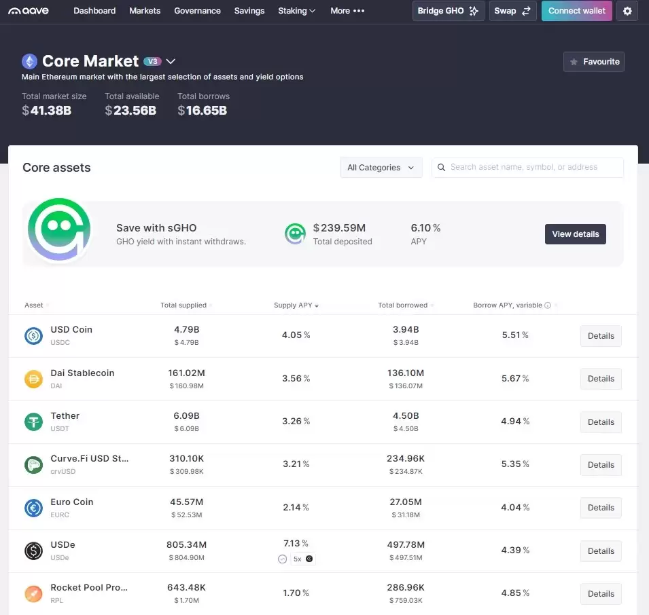Click View details for sGHO savings
Screen dimensions: 649x615
tap(575, 234)
